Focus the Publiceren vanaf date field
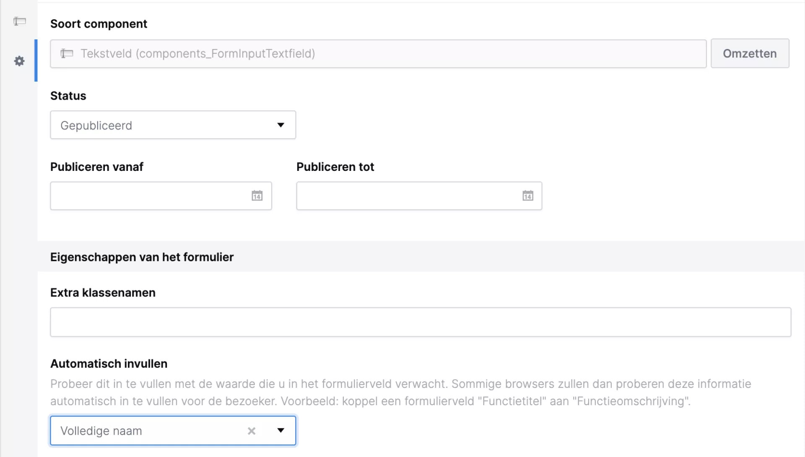Screen dimensions: 805x457 coord(149,196)
